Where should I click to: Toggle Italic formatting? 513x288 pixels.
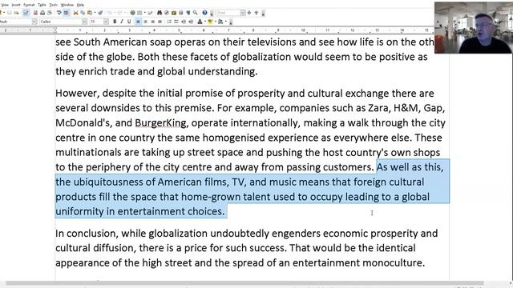122,22
